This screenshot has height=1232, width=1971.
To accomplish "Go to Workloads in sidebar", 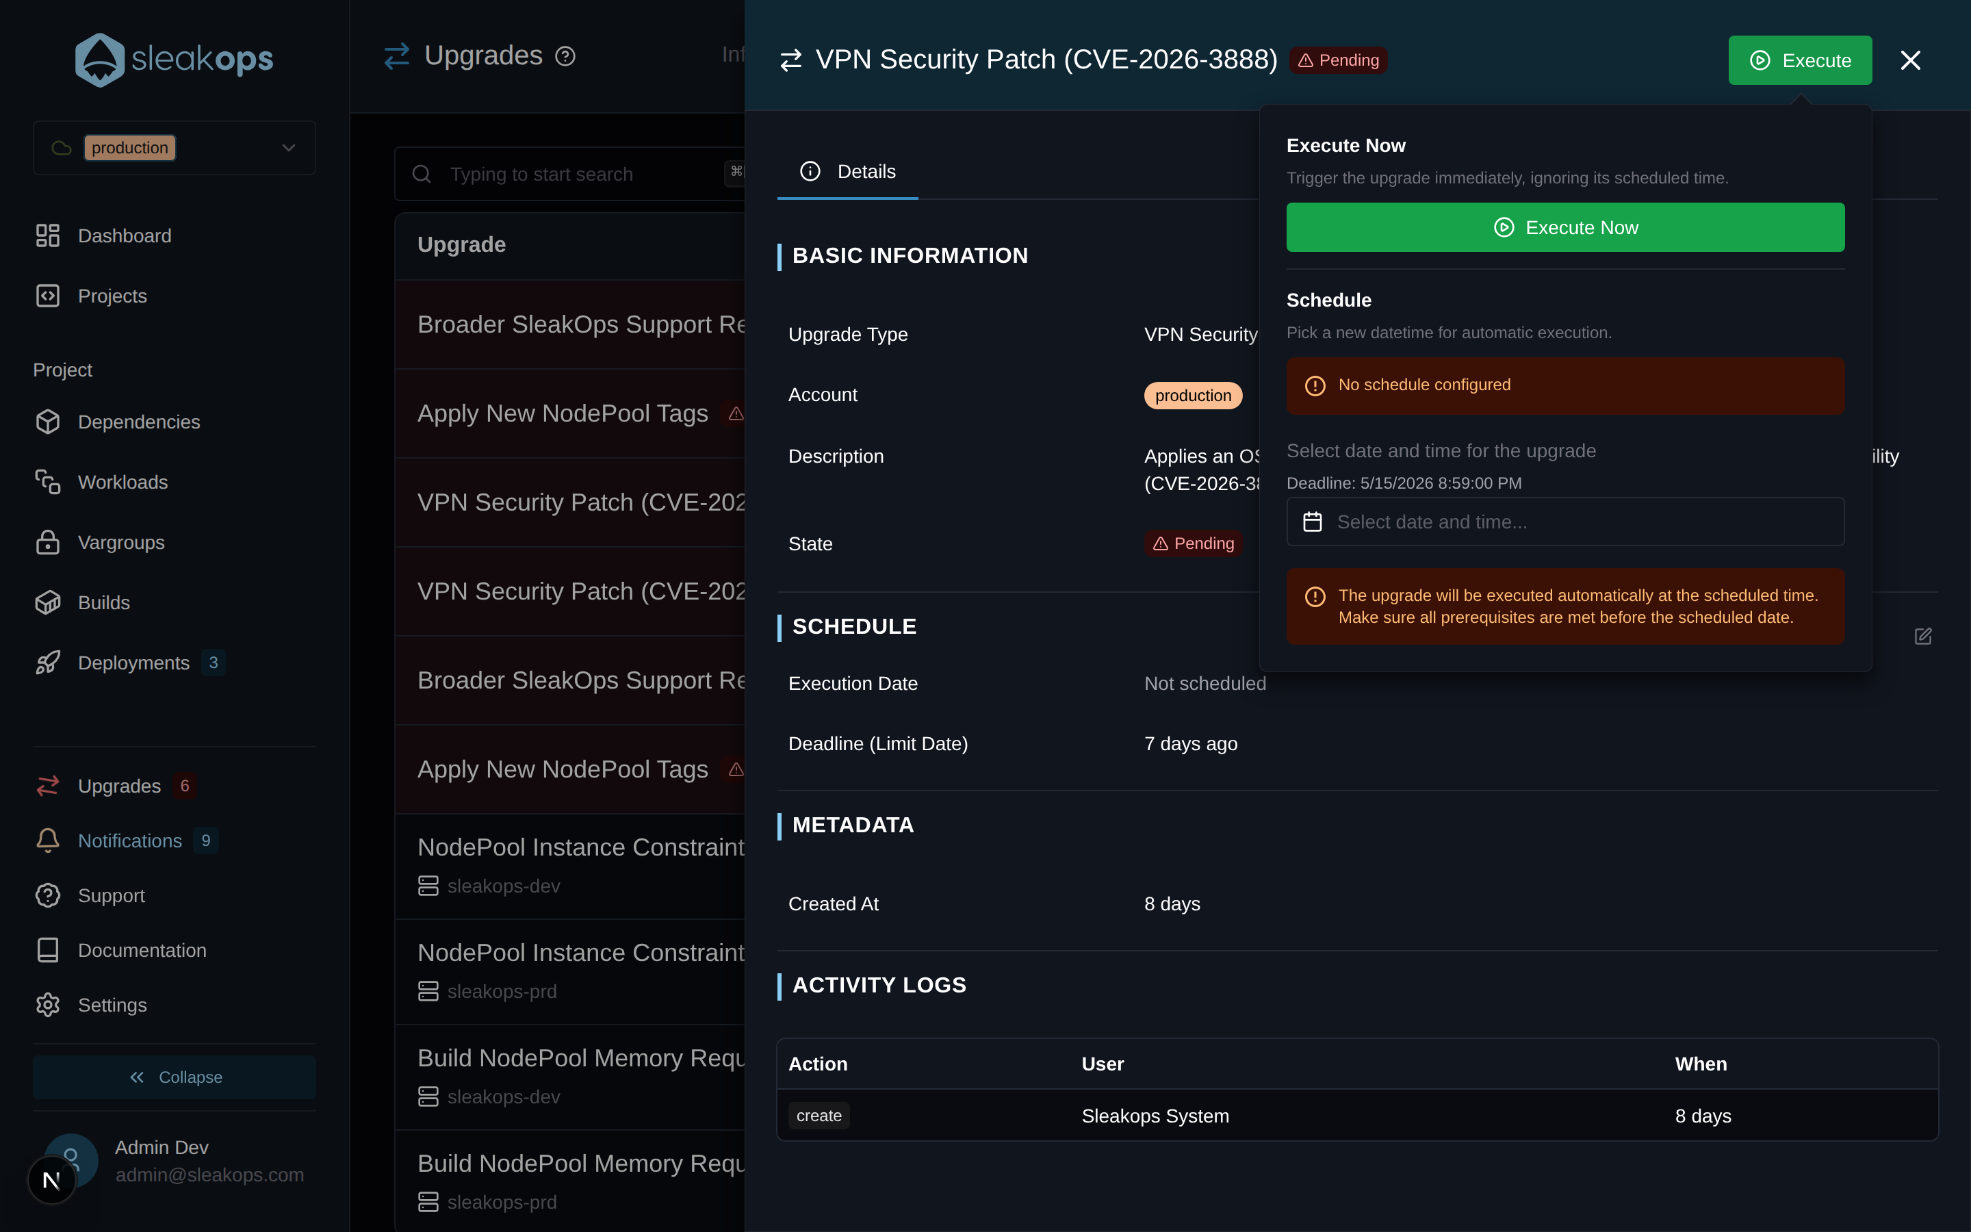I will tap(123, 483).
